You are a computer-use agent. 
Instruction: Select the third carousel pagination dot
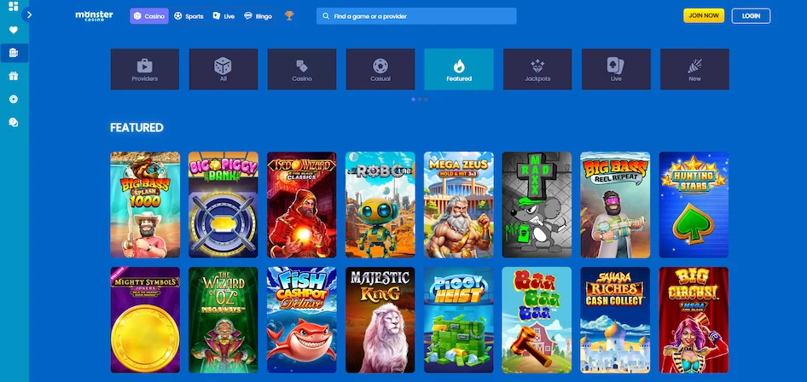[x=426, y=99]
